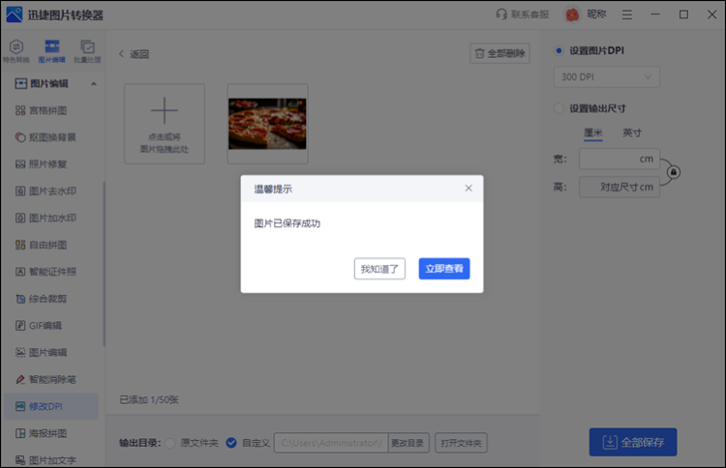Select 图片去水印 in the sidebar
Image resolution: width=726 pixels, height=468 pixels.
click(x=45, y=191)
